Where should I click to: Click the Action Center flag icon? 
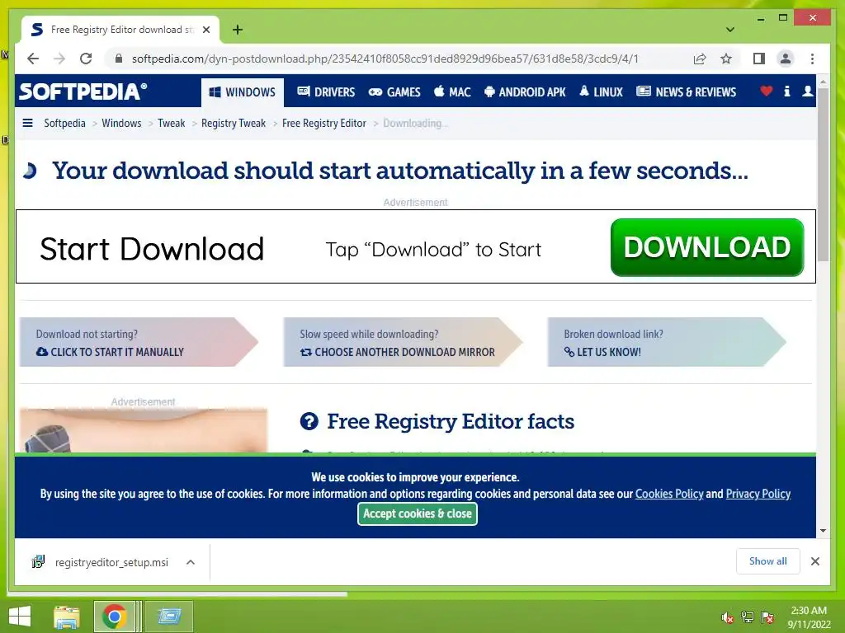767,617
